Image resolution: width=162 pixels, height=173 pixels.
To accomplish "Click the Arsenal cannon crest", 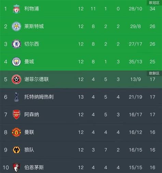I will (x=16, y=114).
